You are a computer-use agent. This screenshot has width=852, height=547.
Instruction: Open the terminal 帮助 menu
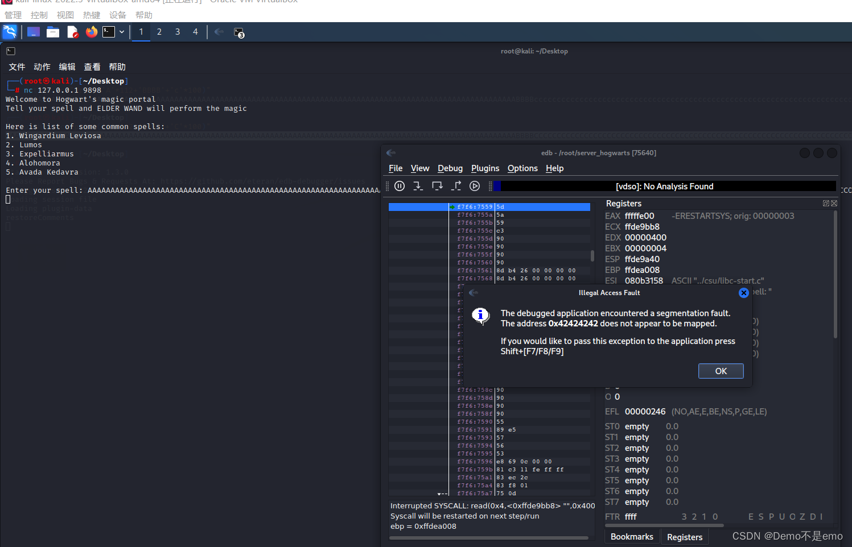117,67
